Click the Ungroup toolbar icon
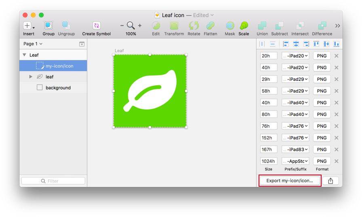 point(66,25)
